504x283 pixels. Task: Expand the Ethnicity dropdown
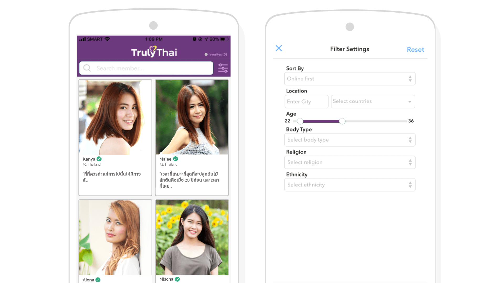click(x=349, y=184)
